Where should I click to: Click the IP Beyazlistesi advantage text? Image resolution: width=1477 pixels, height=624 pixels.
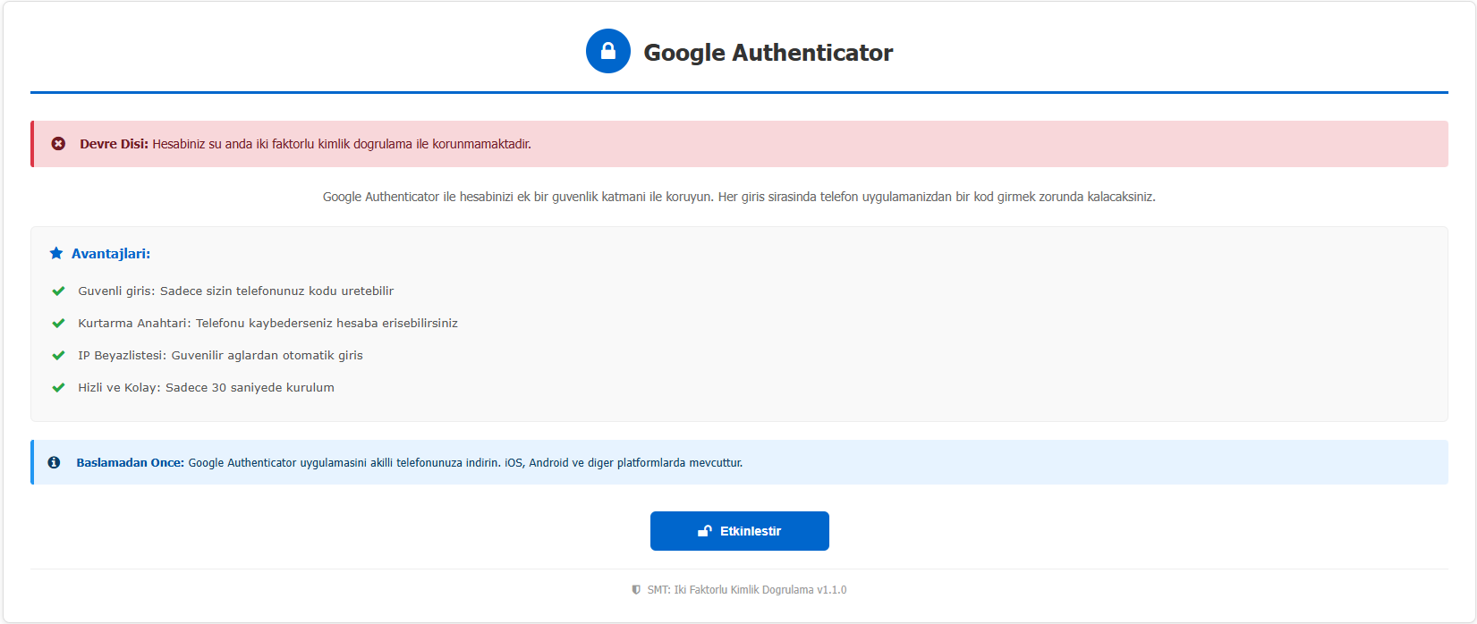220,356
